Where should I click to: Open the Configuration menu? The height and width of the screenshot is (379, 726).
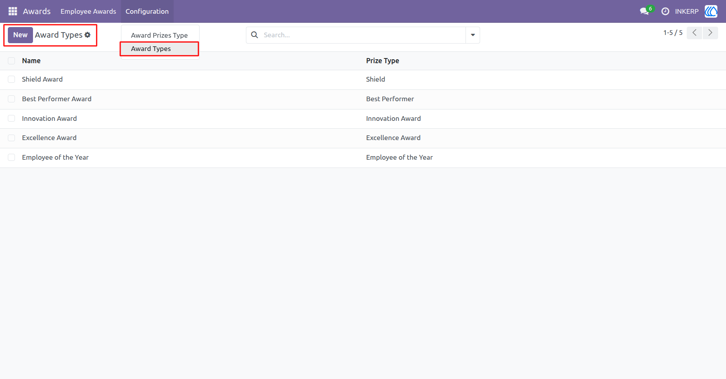click(x=147, y=11)
